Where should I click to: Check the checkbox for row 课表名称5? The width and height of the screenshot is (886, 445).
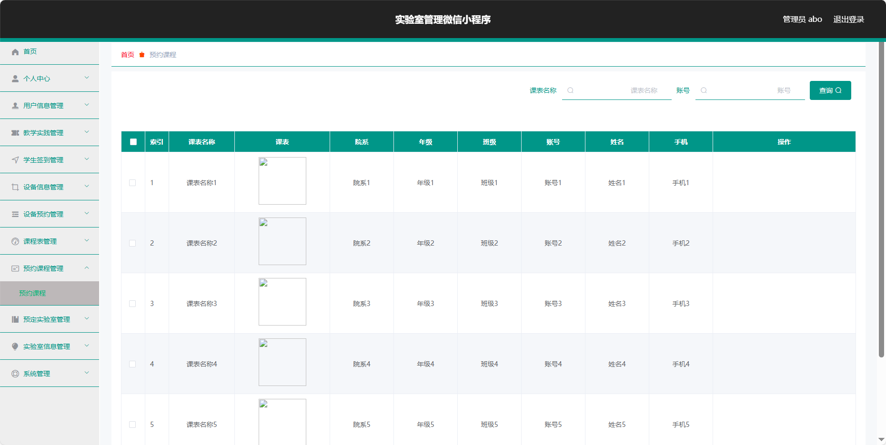132,425
